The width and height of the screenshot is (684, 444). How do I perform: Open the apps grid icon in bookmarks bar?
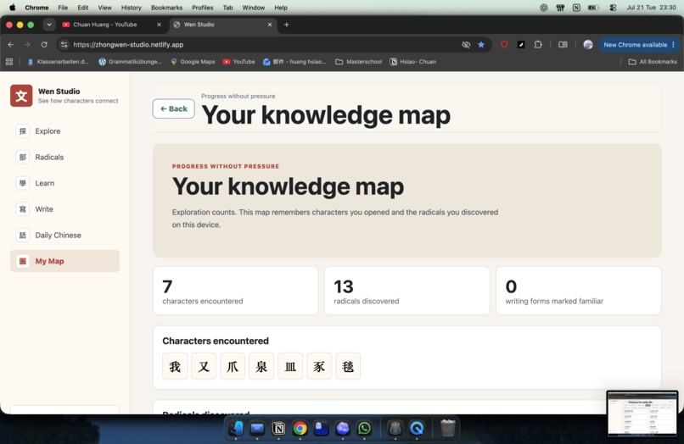(x=9, y=62)
